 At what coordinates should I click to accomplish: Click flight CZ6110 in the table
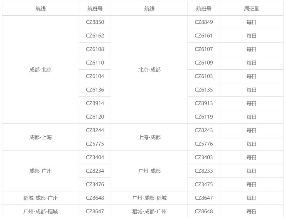pyautogui.click(x=95, y=63)
